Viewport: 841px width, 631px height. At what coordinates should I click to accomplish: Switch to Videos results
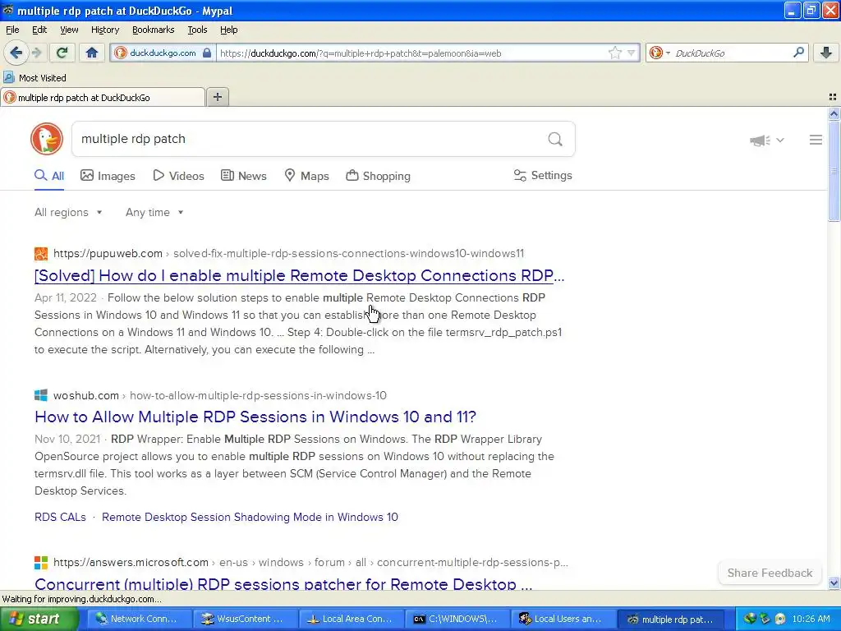(x=178, y=176)
